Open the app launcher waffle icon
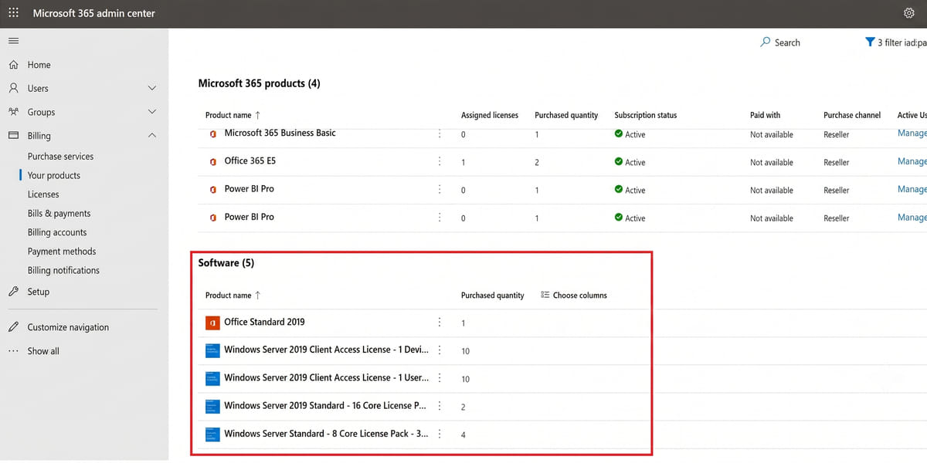 (x=14, y=13)
